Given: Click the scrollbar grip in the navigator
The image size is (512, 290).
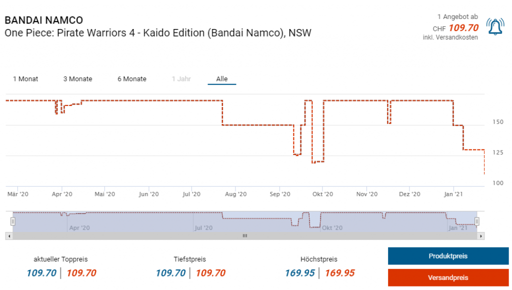Looking at the screenshot, I should 245,235.
